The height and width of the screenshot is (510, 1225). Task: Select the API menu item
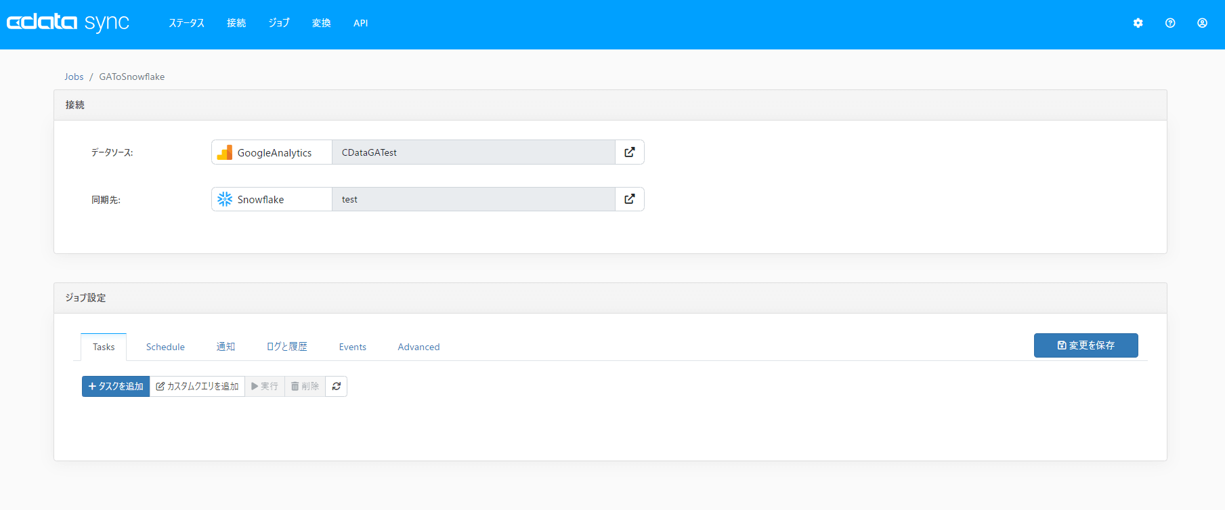(x=360, y=23)
